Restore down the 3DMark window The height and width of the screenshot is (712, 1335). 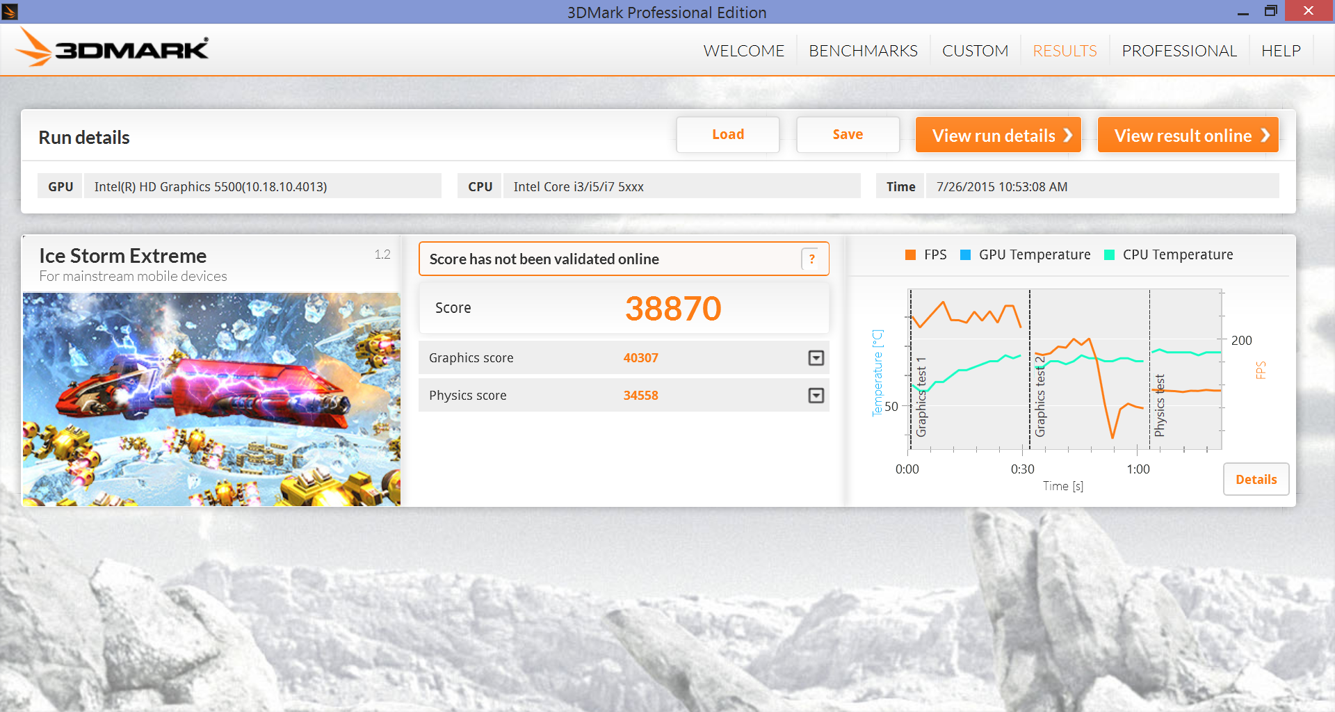(x=1271, y=11)
